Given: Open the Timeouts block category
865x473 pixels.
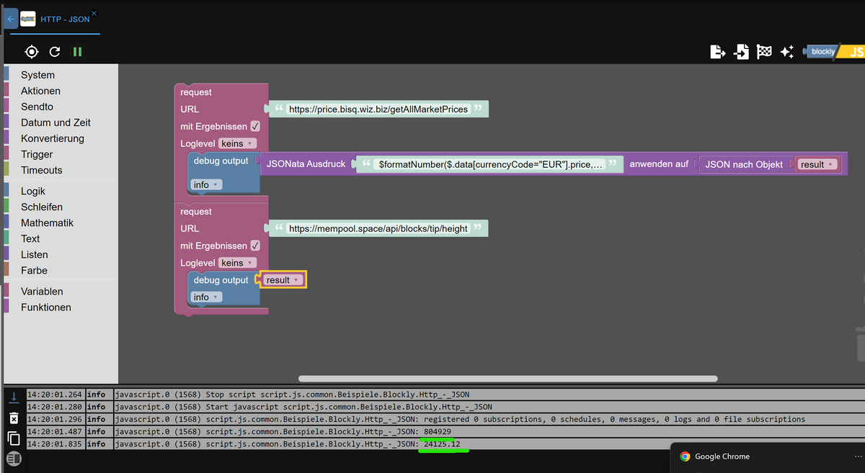Looking at the screenshot, I should coord(41,170).
